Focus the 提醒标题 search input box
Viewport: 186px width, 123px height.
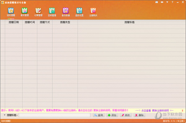tap(55, 115)
